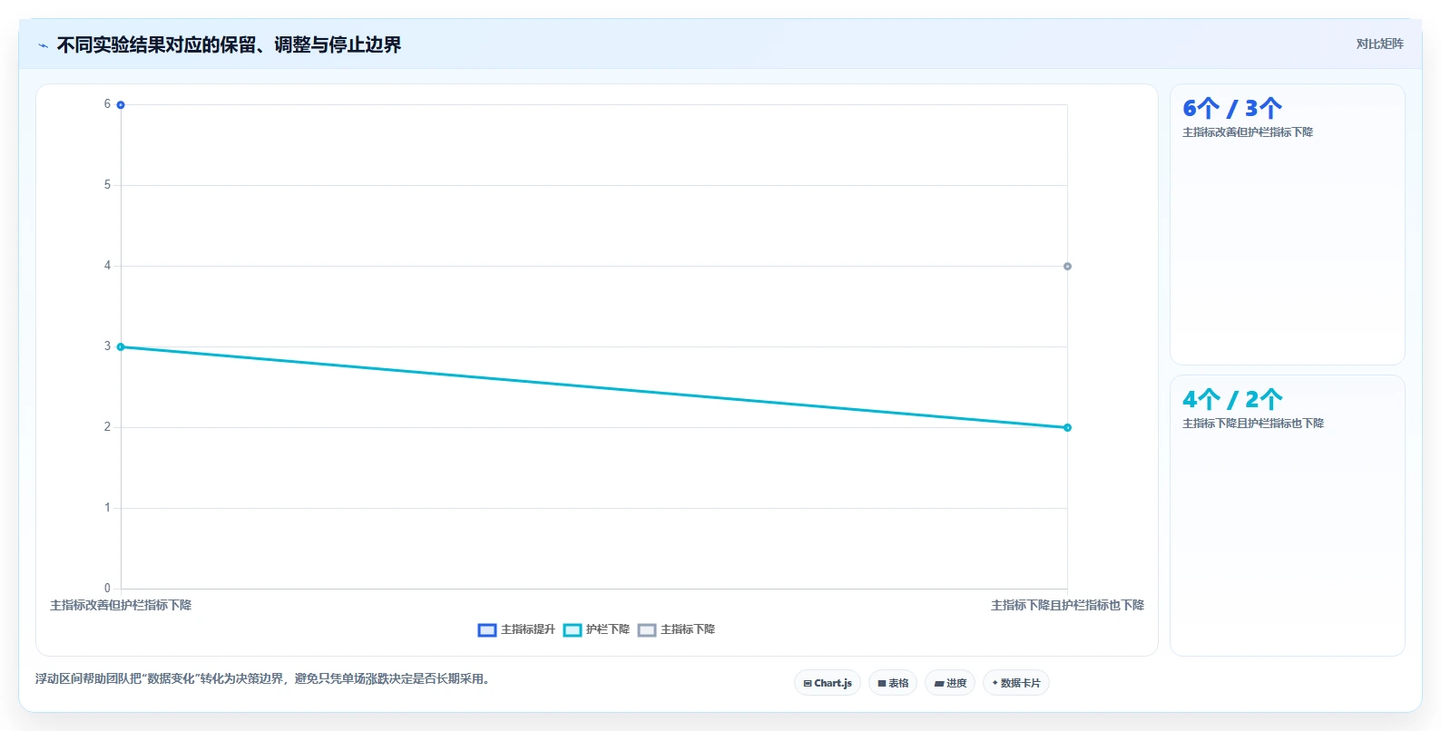Click the cyan data point at value 3
Screen dimensions: 1441x731
click(121, 347)
